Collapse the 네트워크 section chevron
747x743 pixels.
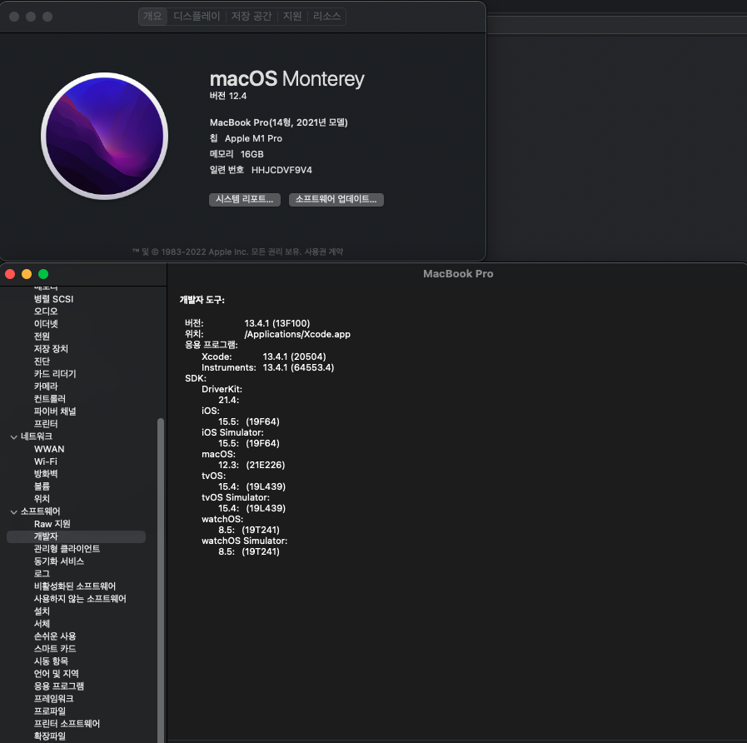(14, 436)
